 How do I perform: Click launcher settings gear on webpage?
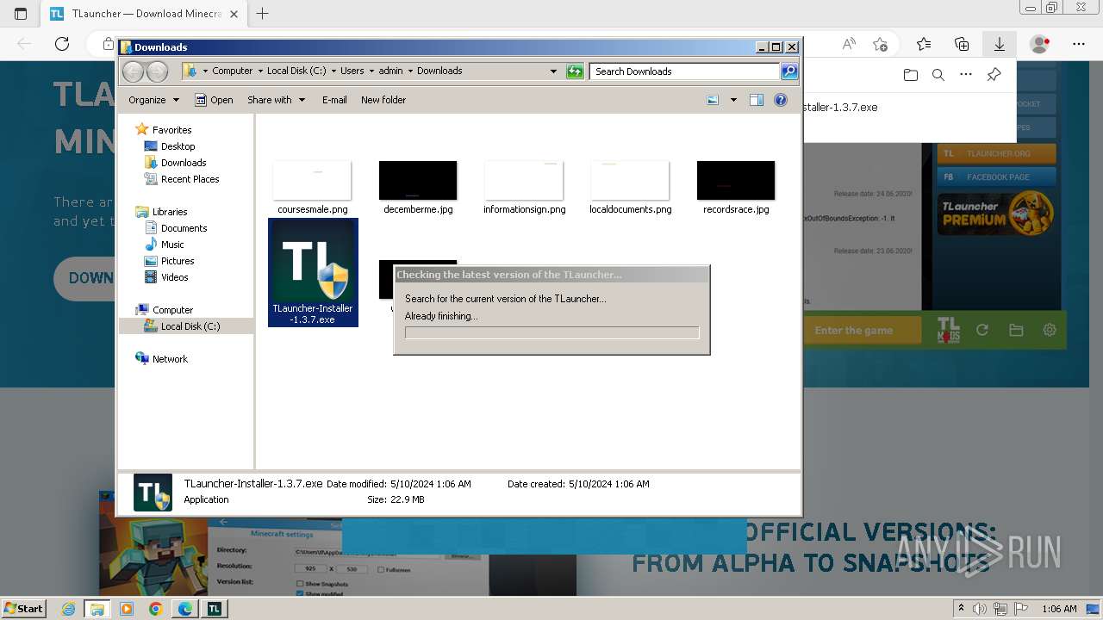[x=1050, y=330]
